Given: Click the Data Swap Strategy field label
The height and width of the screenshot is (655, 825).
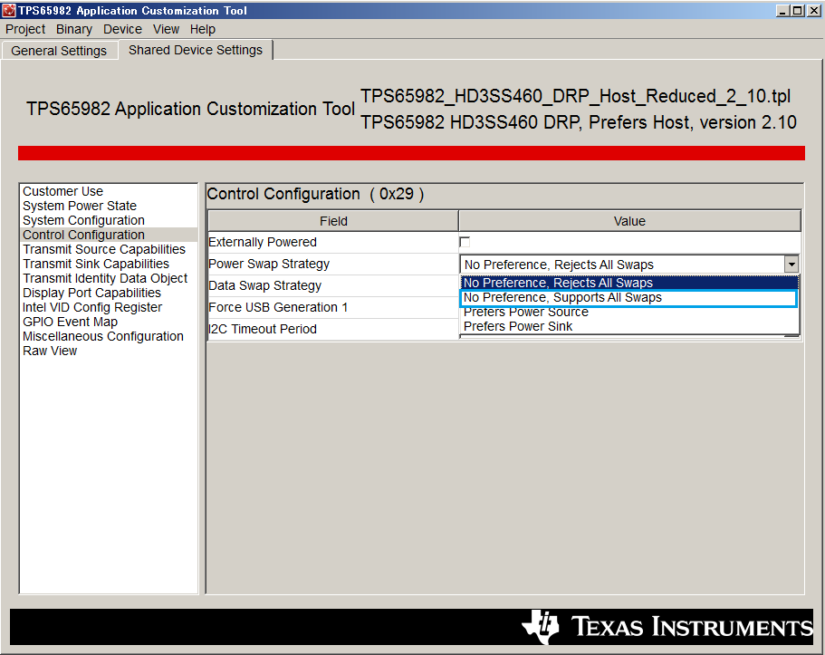Looking at the screenshot, I should (264, 285).
